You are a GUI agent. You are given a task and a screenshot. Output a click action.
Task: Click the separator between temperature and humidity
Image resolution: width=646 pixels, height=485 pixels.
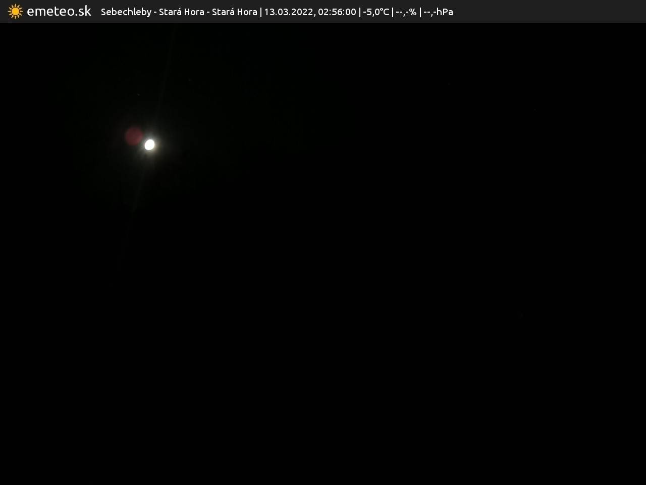click(393, 12)
